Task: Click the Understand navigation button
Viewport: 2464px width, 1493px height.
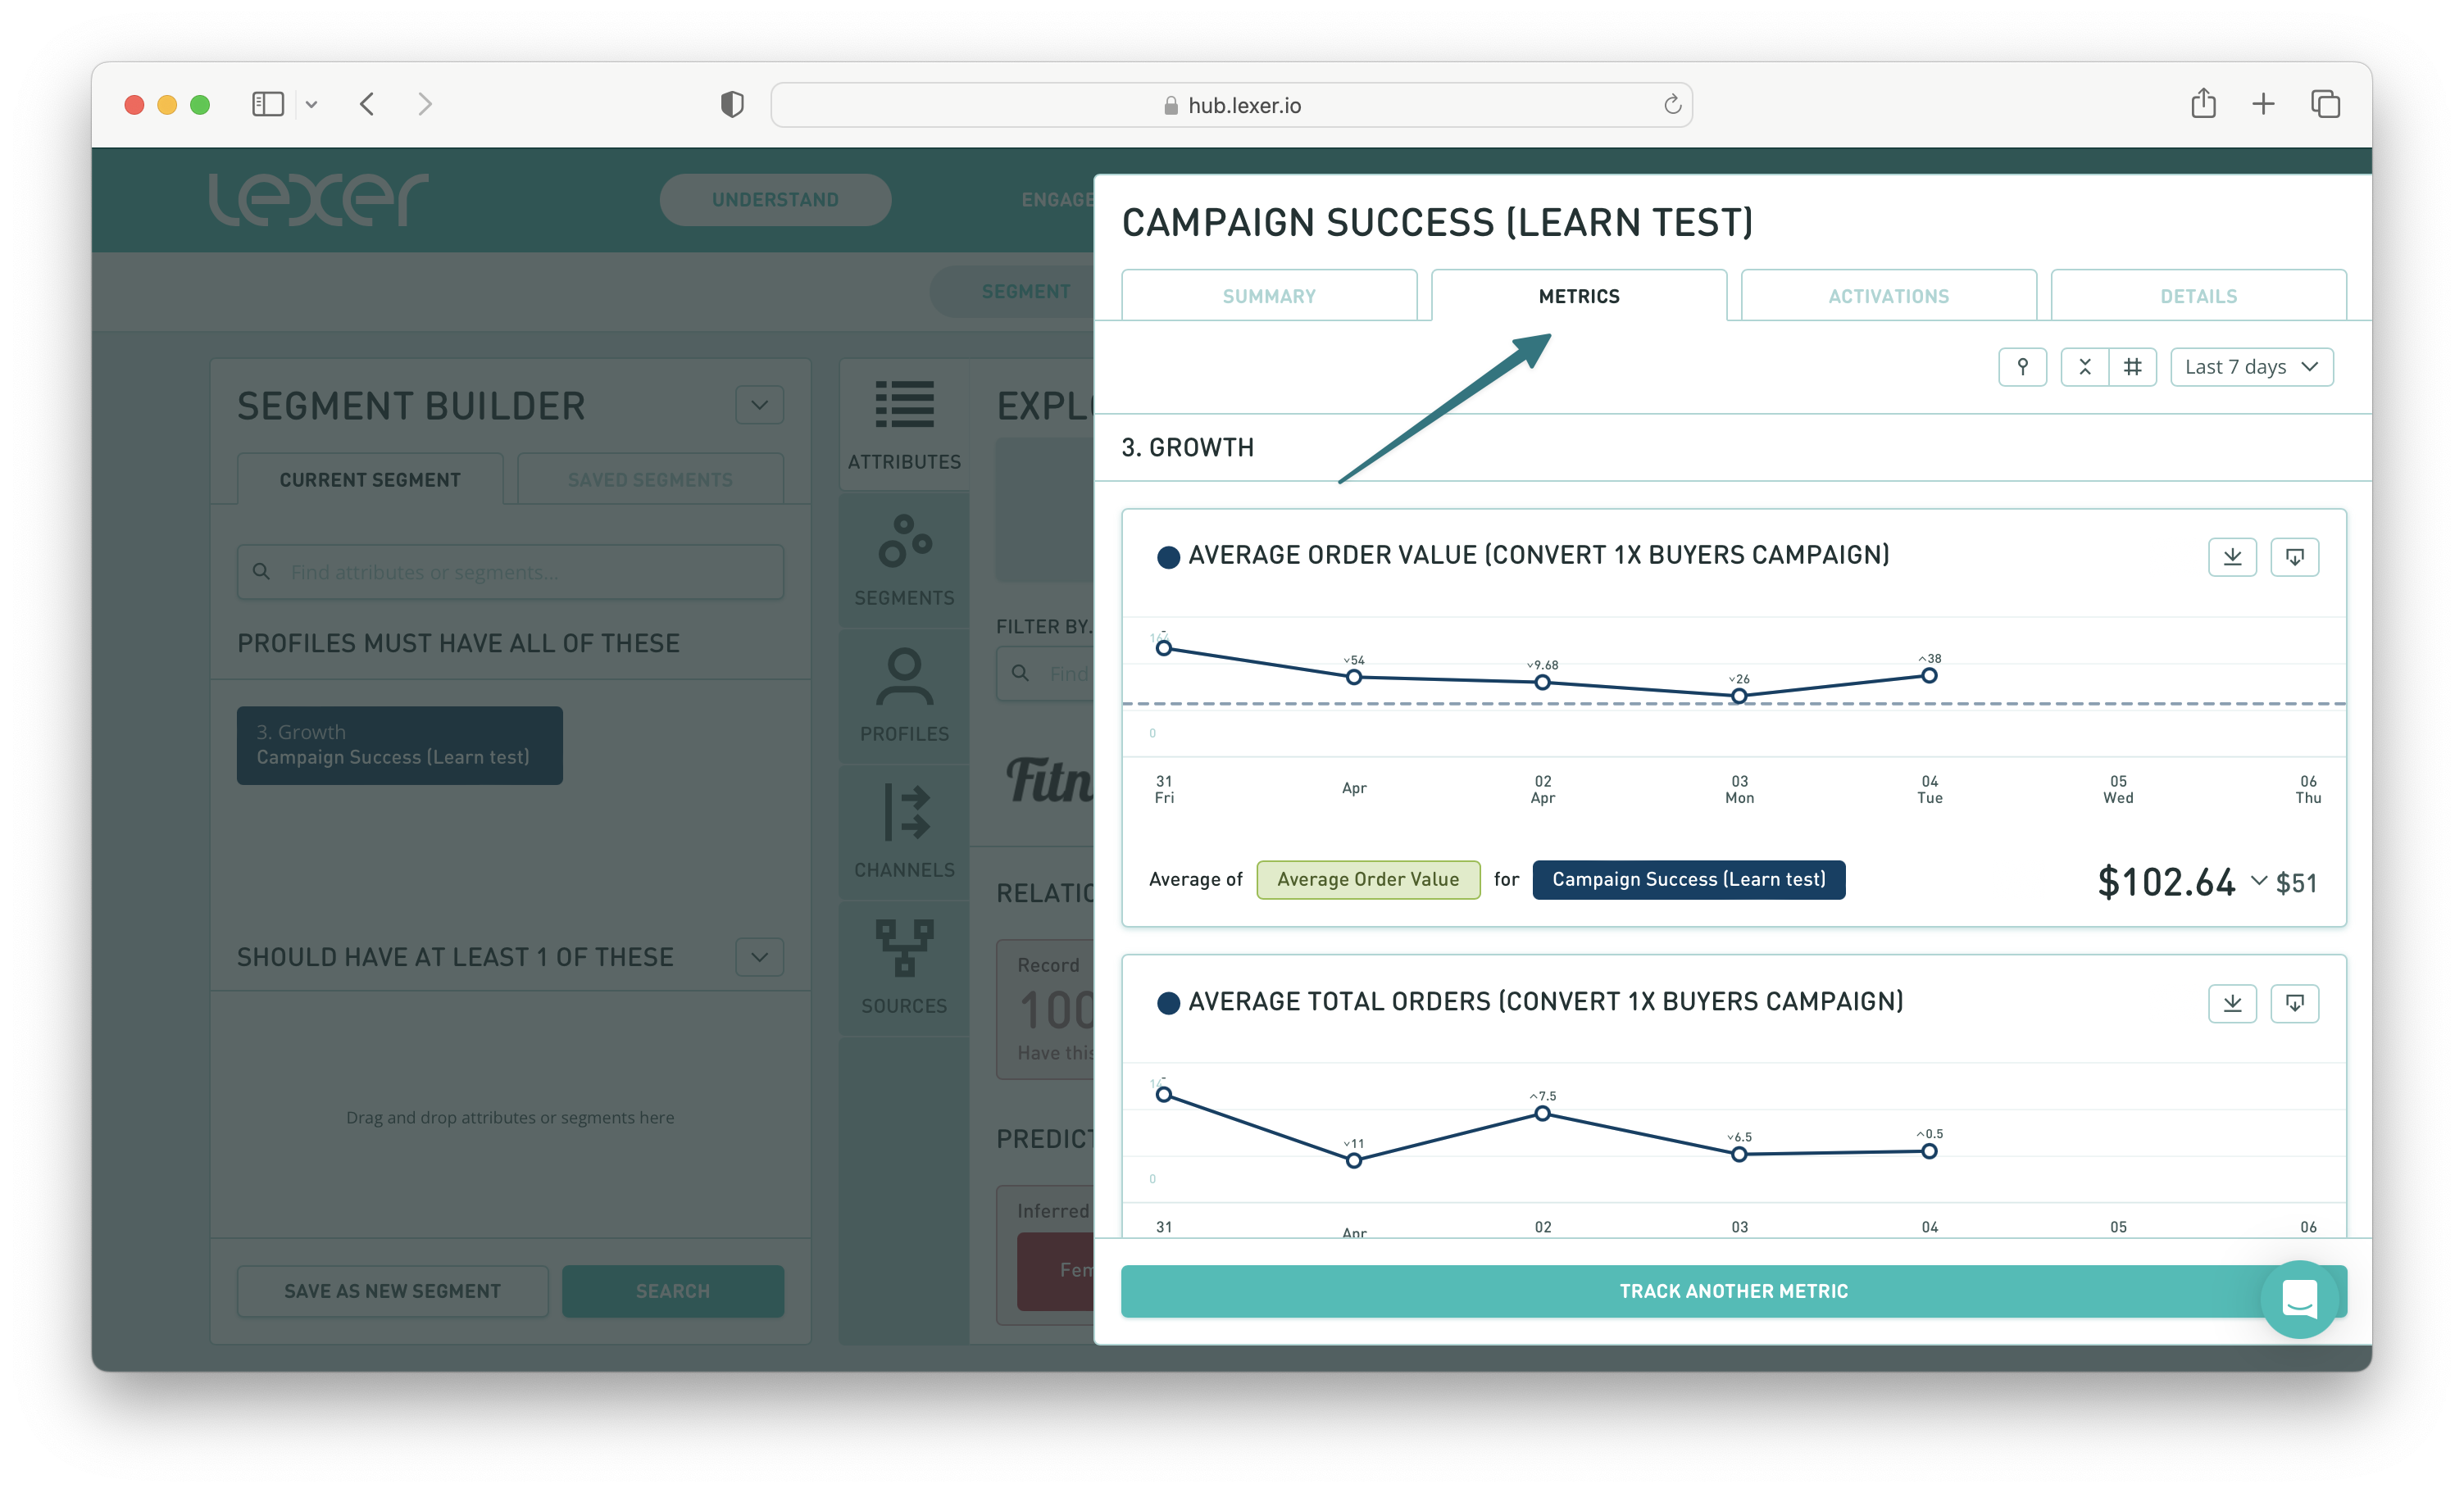Action: [x=775, y=199]
